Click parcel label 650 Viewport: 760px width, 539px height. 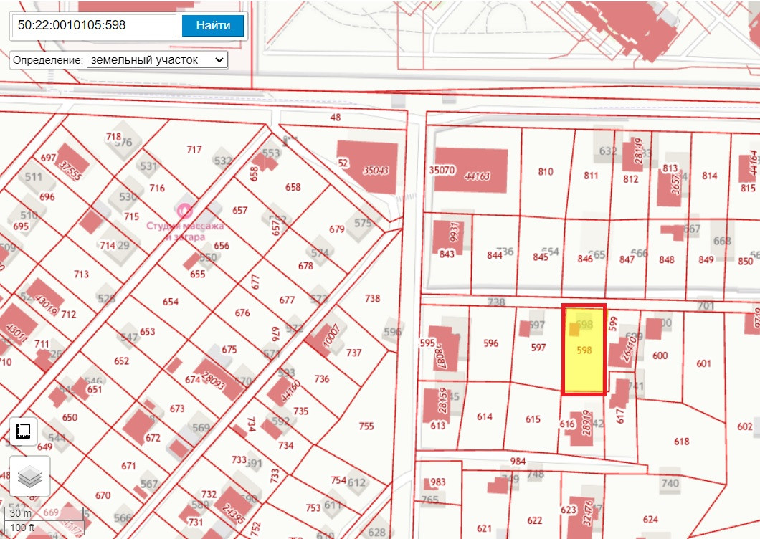tap(70, 417)
